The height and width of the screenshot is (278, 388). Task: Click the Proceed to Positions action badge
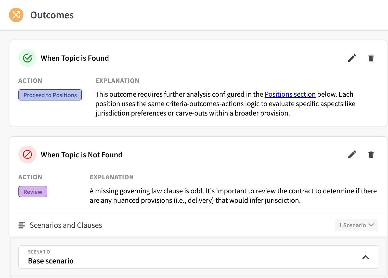click(x=50, y=95)
